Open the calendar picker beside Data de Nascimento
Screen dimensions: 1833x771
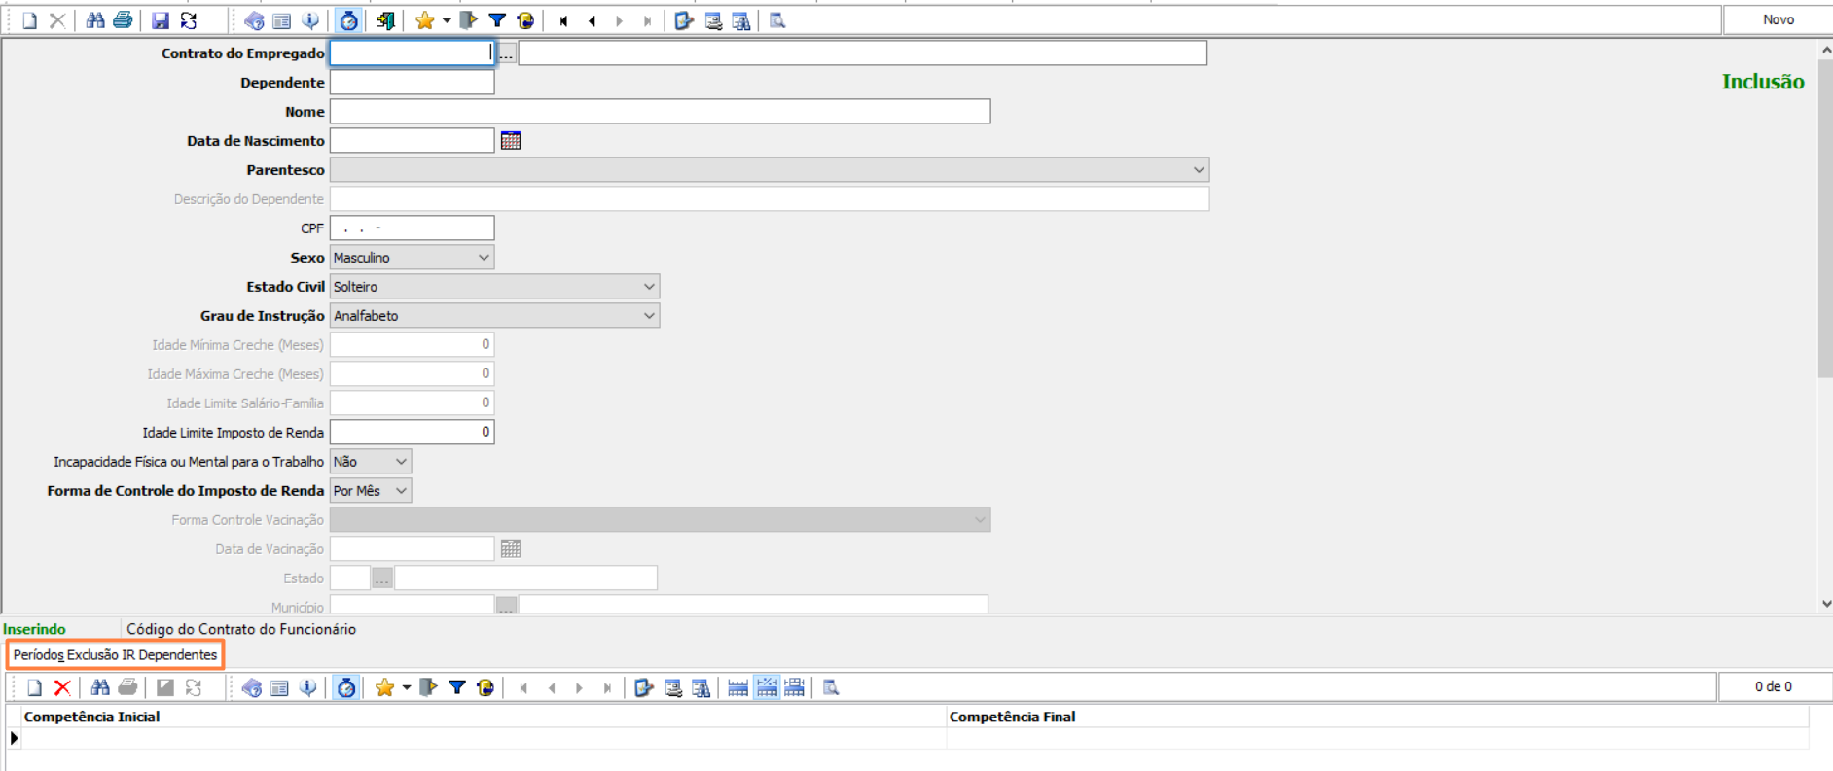pos(511,141)
